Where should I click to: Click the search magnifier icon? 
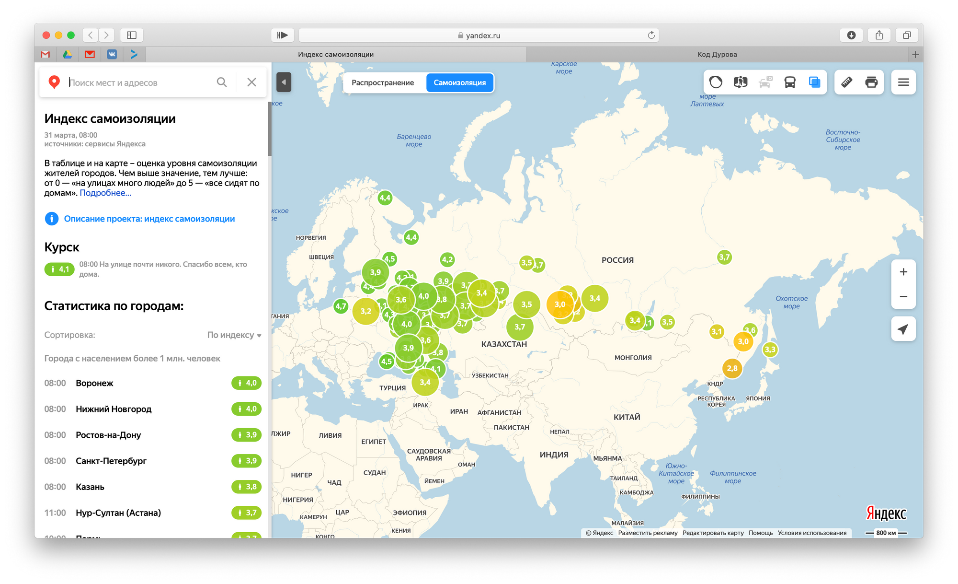[x=222, y=82]
